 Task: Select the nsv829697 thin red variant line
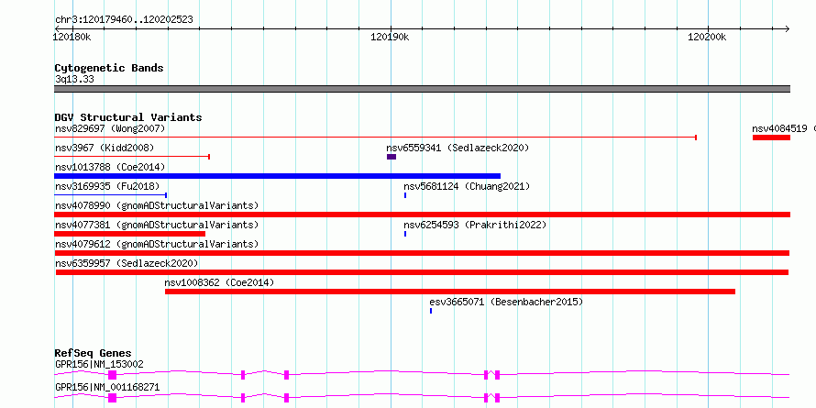pos(376,138)
